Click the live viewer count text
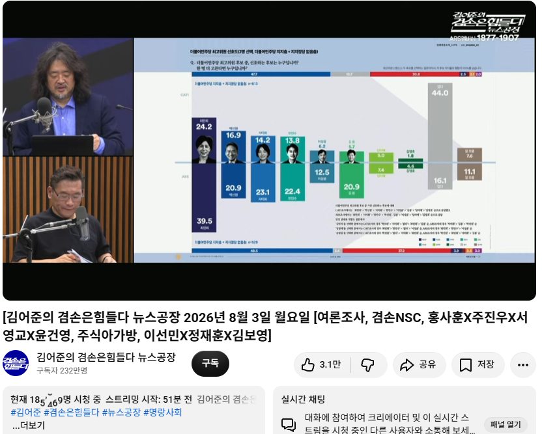The width and height of the screenshot is (542, 434). (55, 400)
